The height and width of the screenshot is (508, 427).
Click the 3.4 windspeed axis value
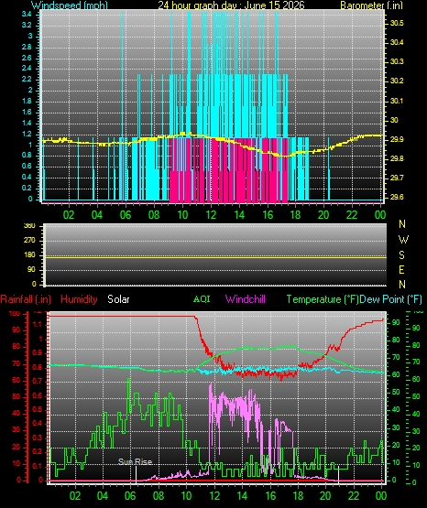(x=27, y=15)
